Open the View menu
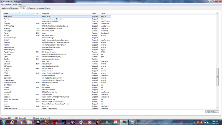The height and width of the screenshot is (125, 222). (15, 4)
